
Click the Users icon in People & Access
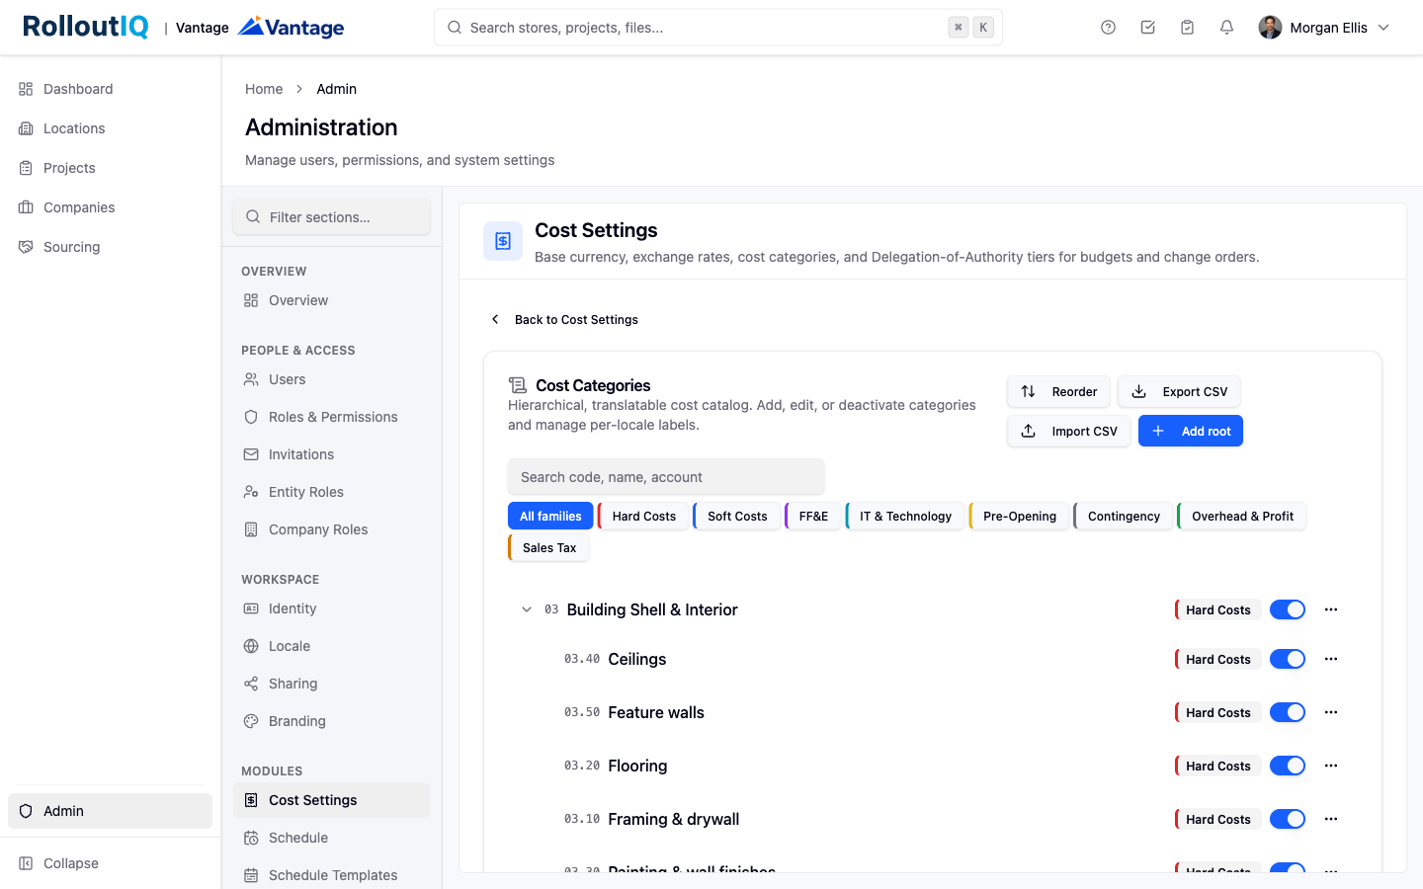[251, 379]
